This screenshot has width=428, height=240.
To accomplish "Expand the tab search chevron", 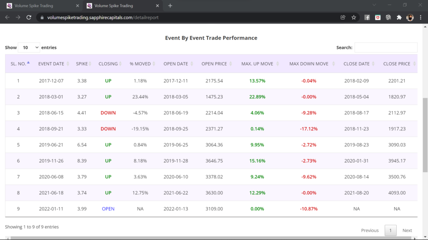I will 373,5.
